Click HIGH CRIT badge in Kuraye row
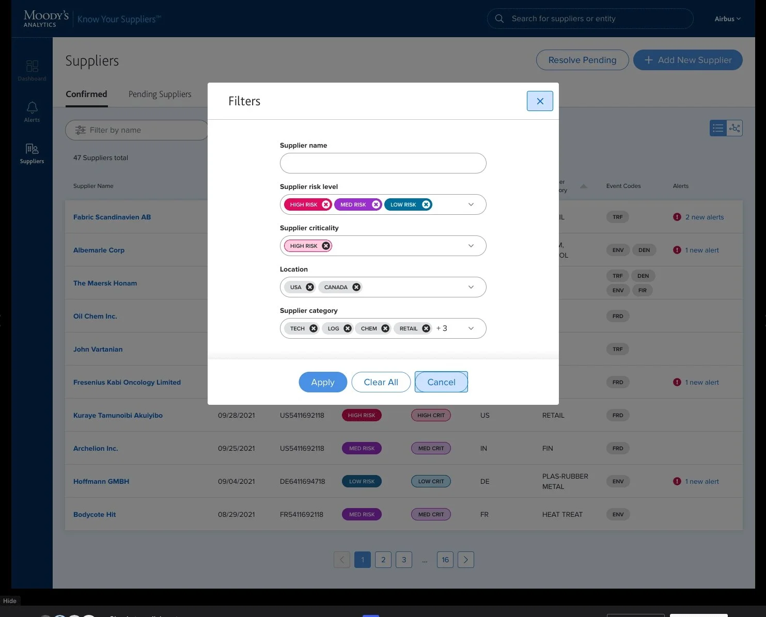766x617 pixels. coord(431,415)
